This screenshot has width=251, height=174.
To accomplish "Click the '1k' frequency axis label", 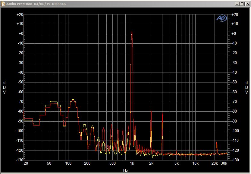I will 132,163.
